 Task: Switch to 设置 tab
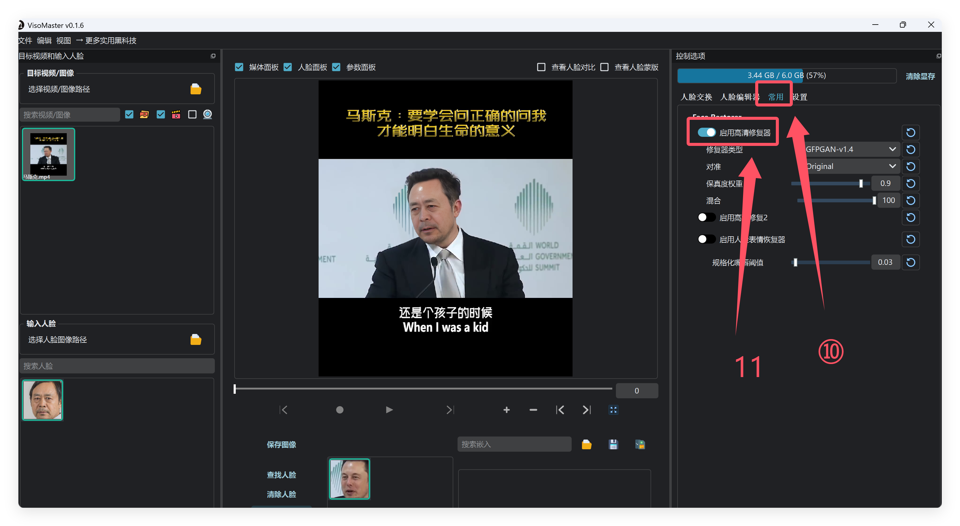coord(800,97)
